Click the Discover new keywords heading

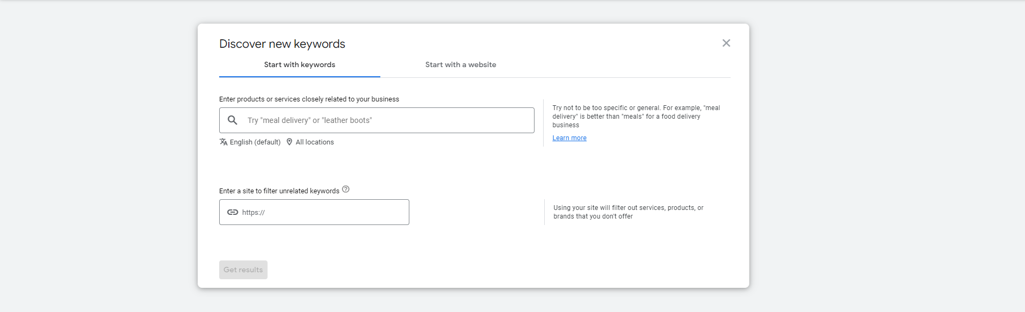point(282,44)
